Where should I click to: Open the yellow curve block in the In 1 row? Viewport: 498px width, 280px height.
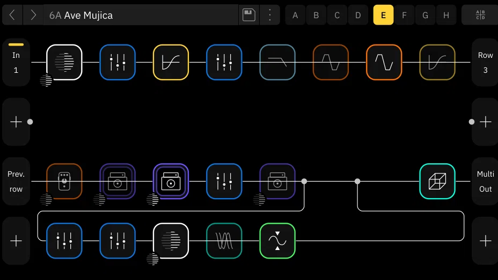coord(171,63)
